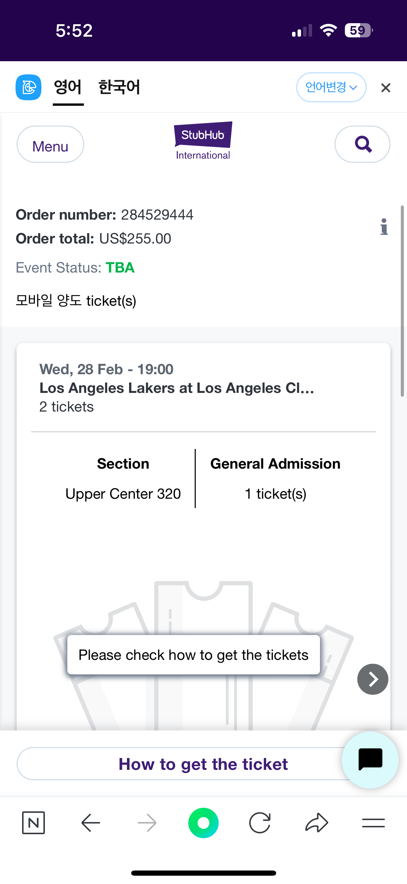Open the StubHub search icon
This screenshot has height=884, width=407.
pyautogui.click(x=362, y=144)
